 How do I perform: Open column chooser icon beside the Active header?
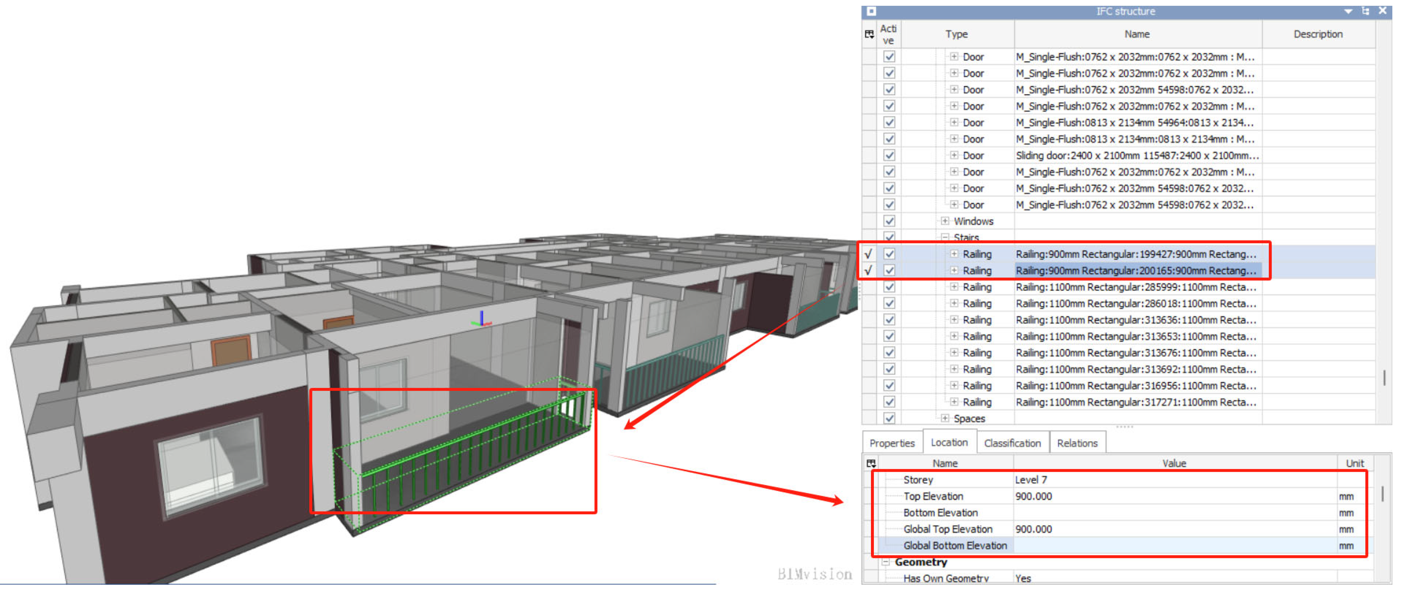coord(869,34)
